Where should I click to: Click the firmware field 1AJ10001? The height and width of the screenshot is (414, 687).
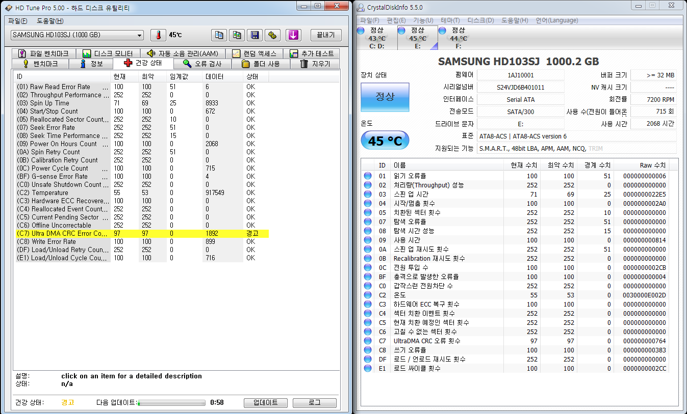[x=521, y=75]
